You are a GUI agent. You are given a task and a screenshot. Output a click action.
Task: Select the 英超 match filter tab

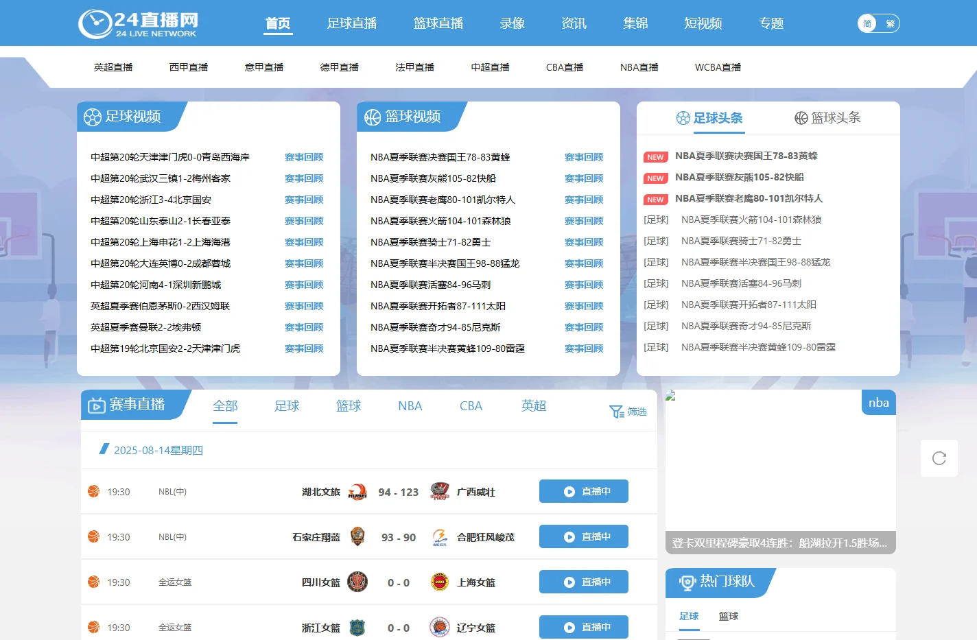pos(534,406)
